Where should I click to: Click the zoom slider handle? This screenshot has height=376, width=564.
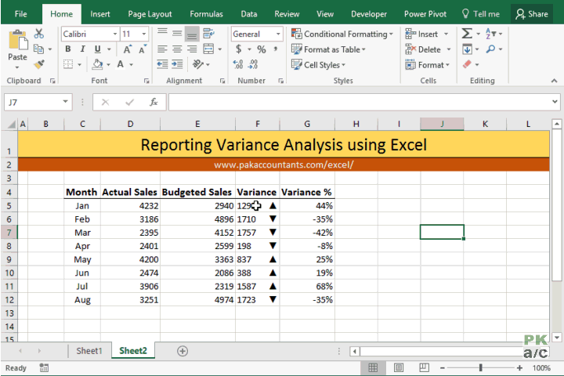pos(480,367)
